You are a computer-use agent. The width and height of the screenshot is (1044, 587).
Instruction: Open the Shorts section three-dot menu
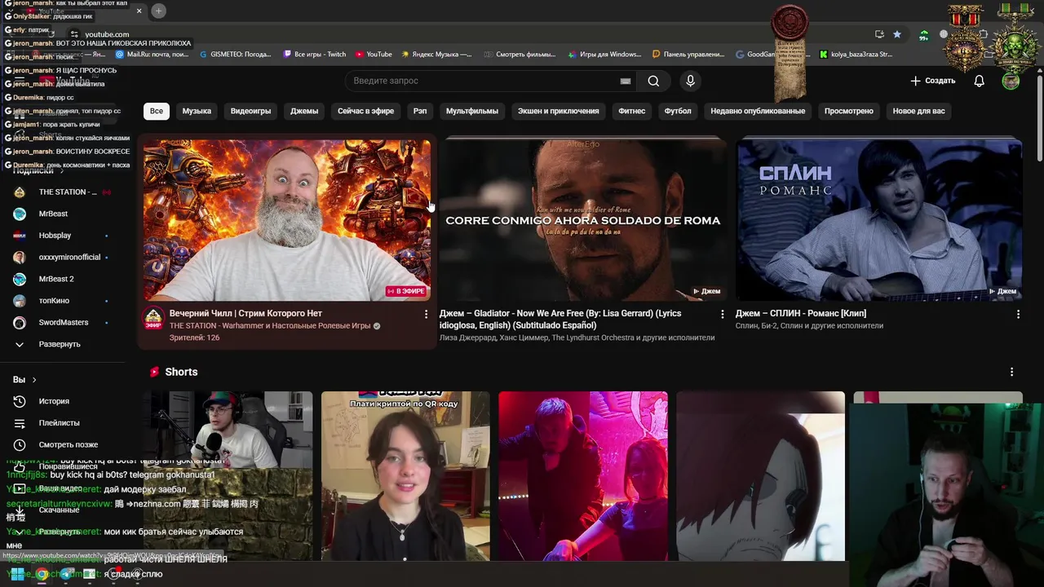[x=1011, y=372]
